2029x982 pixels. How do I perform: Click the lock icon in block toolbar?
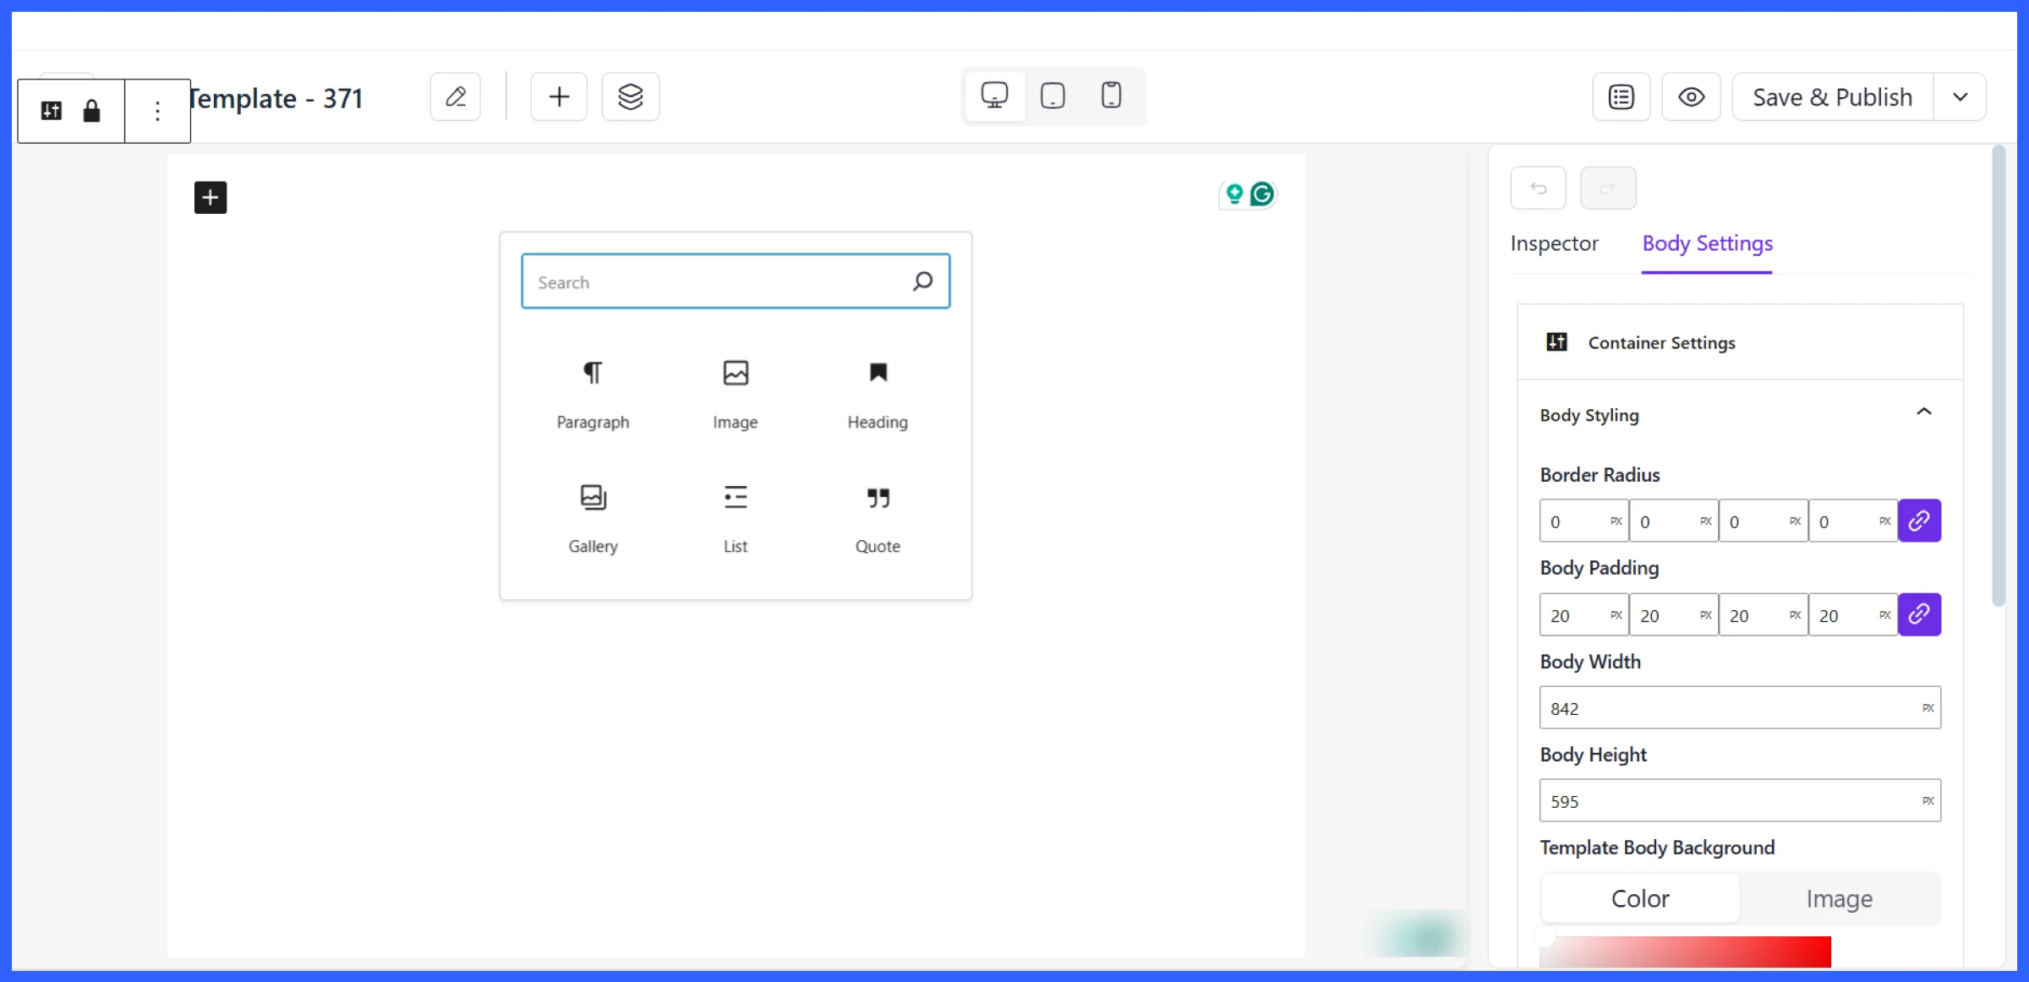(x=91, y=111)
